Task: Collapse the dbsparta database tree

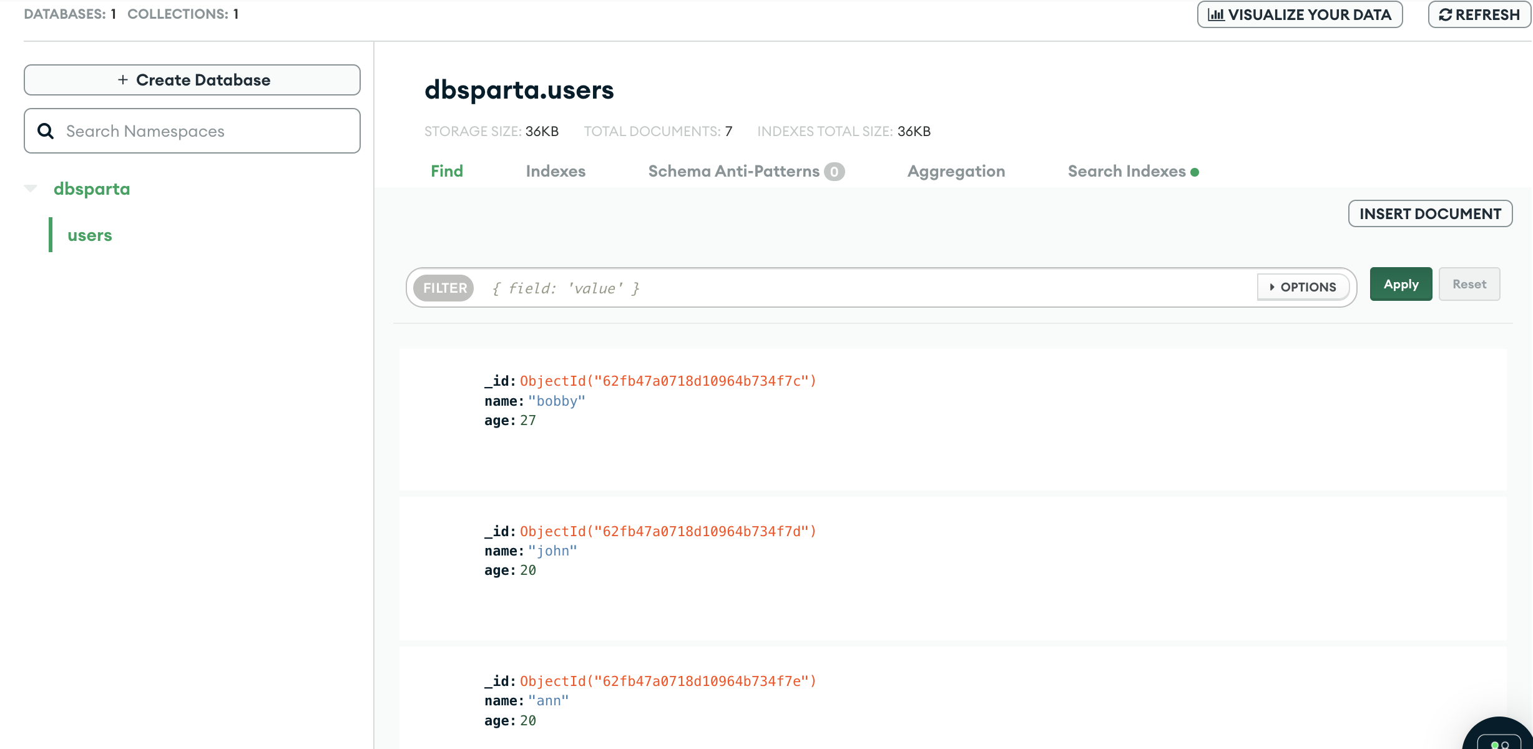Action: click(31, 188)
